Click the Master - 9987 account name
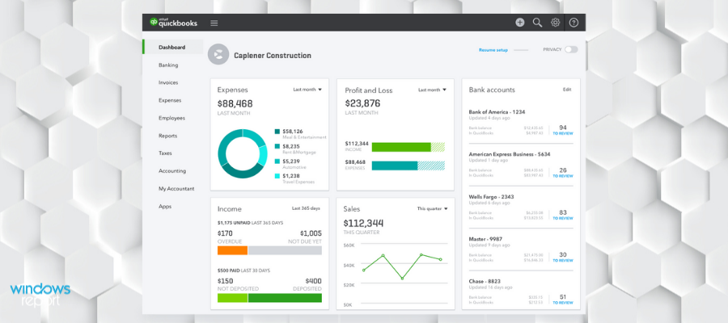 point(485,239)
